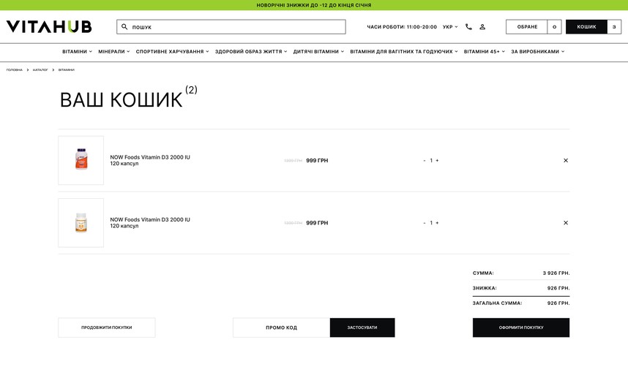The width and height of the screenshot is (628, 383).
Task: Decrease quantity of second cart item
Action: coord(424,223)
